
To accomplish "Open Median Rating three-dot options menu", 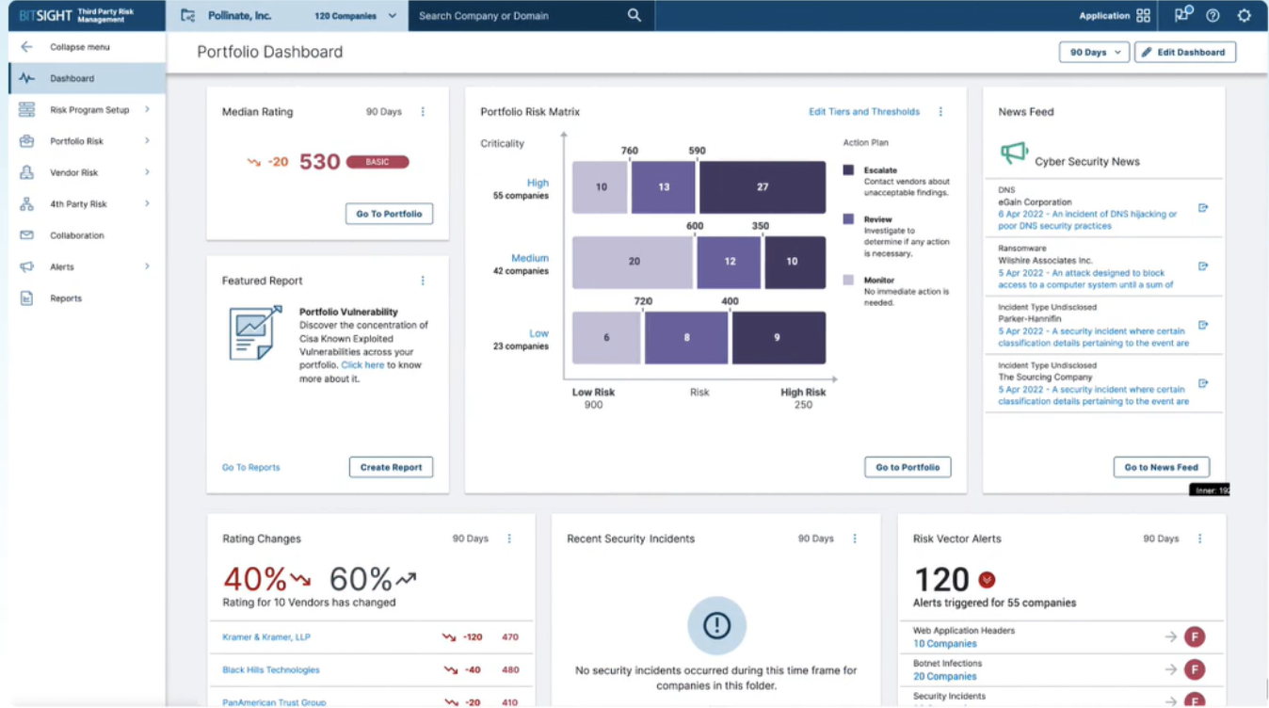I will [x=423, y=112].
